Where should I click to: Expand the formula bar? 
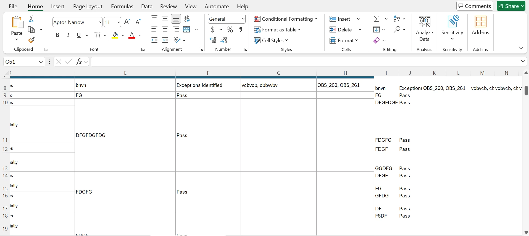click(523, 61)
